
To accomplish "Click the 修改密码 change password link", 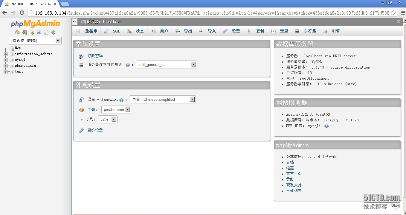I will coord(95,56).
